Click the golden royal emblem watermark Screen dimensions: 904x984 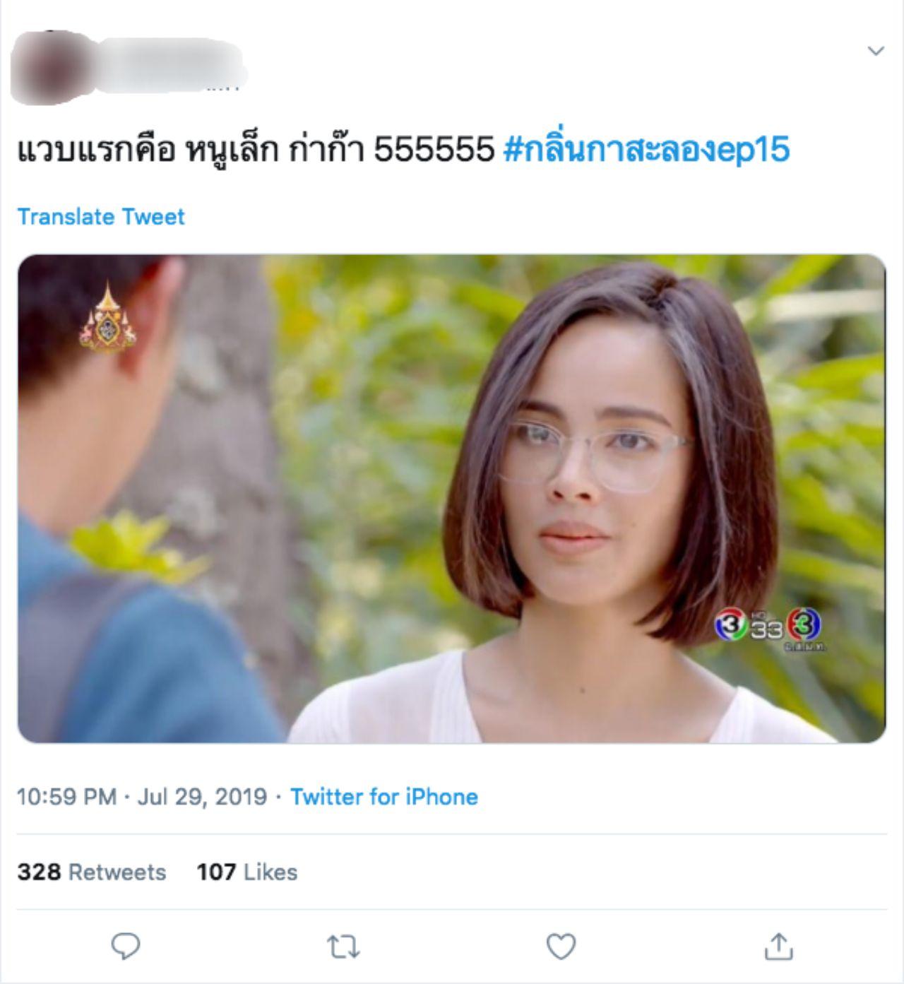click(x=107, y=318)
